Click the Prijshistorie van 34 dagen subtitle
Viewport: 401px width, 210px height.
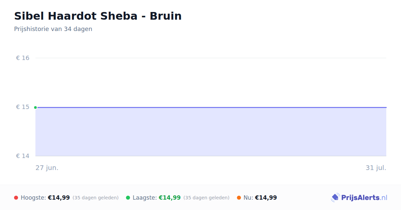click(53, 29)
